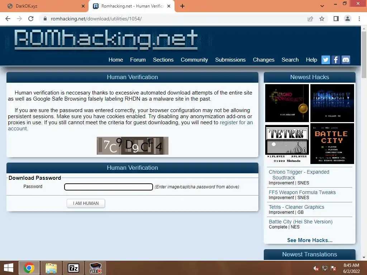Open the Submissions menu
367x275 pixels.
pyautogui.click(x=230, y=60)
